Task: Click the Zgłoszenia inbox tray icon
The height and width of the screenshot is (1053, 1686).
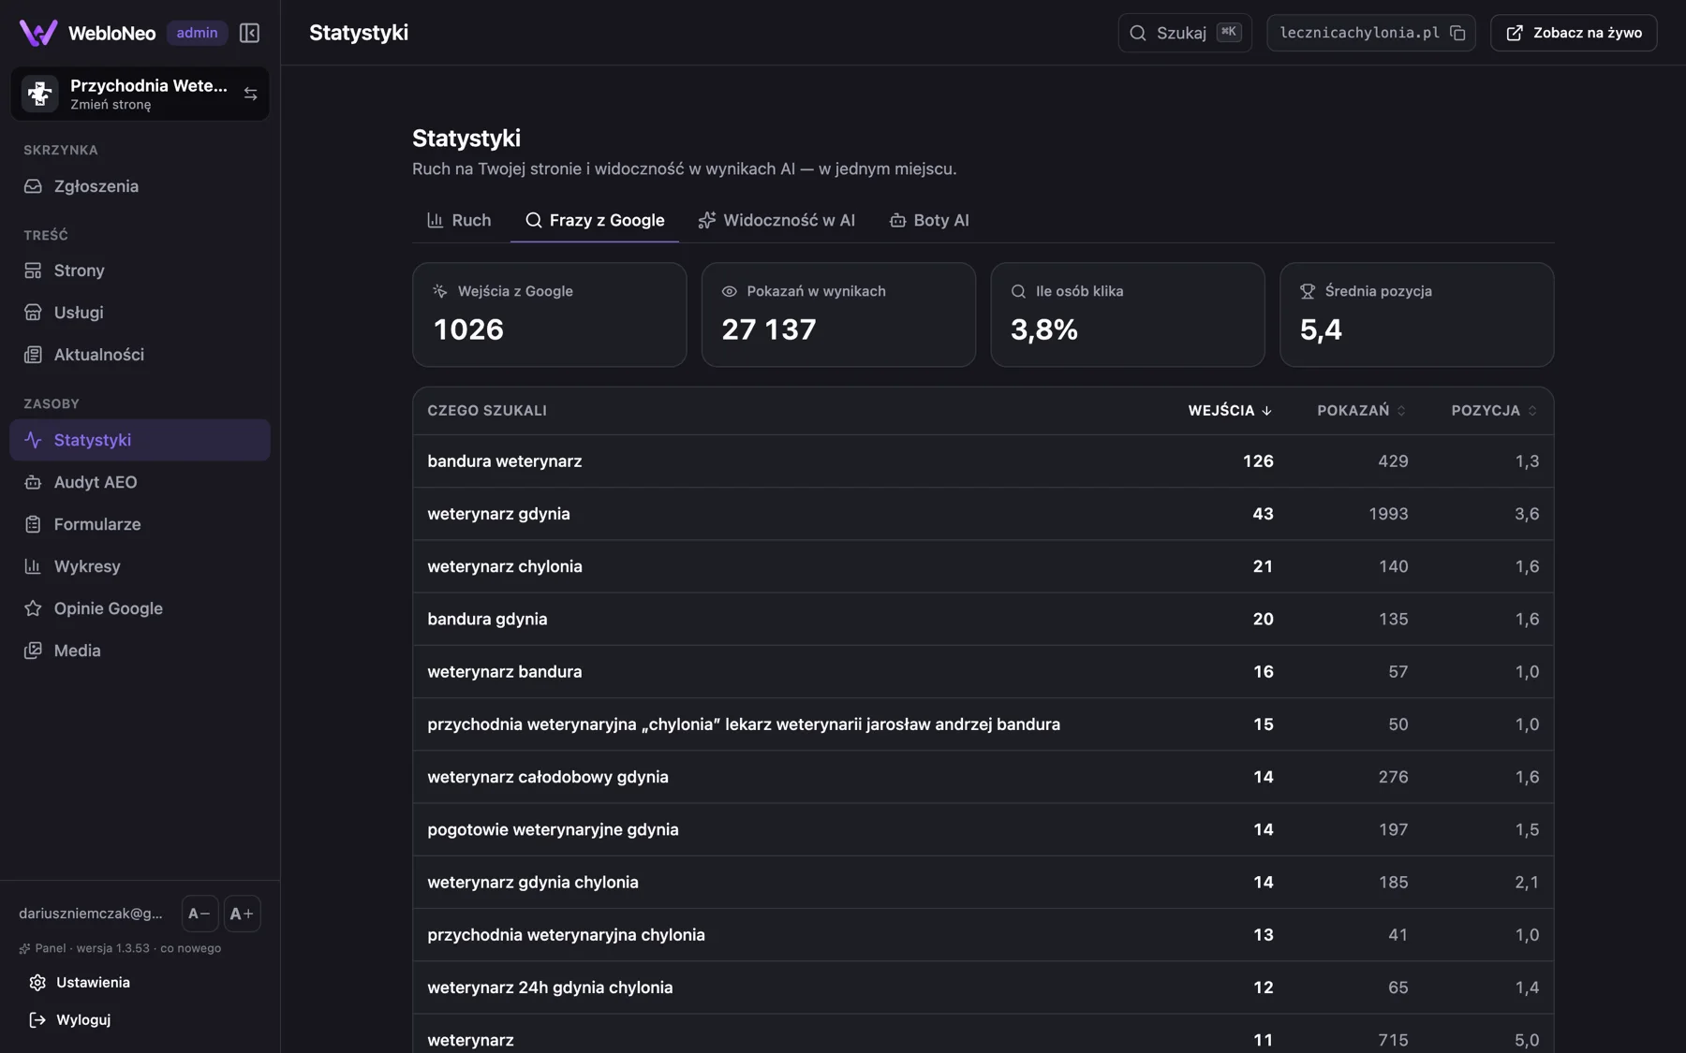Action: coord(33,186)
